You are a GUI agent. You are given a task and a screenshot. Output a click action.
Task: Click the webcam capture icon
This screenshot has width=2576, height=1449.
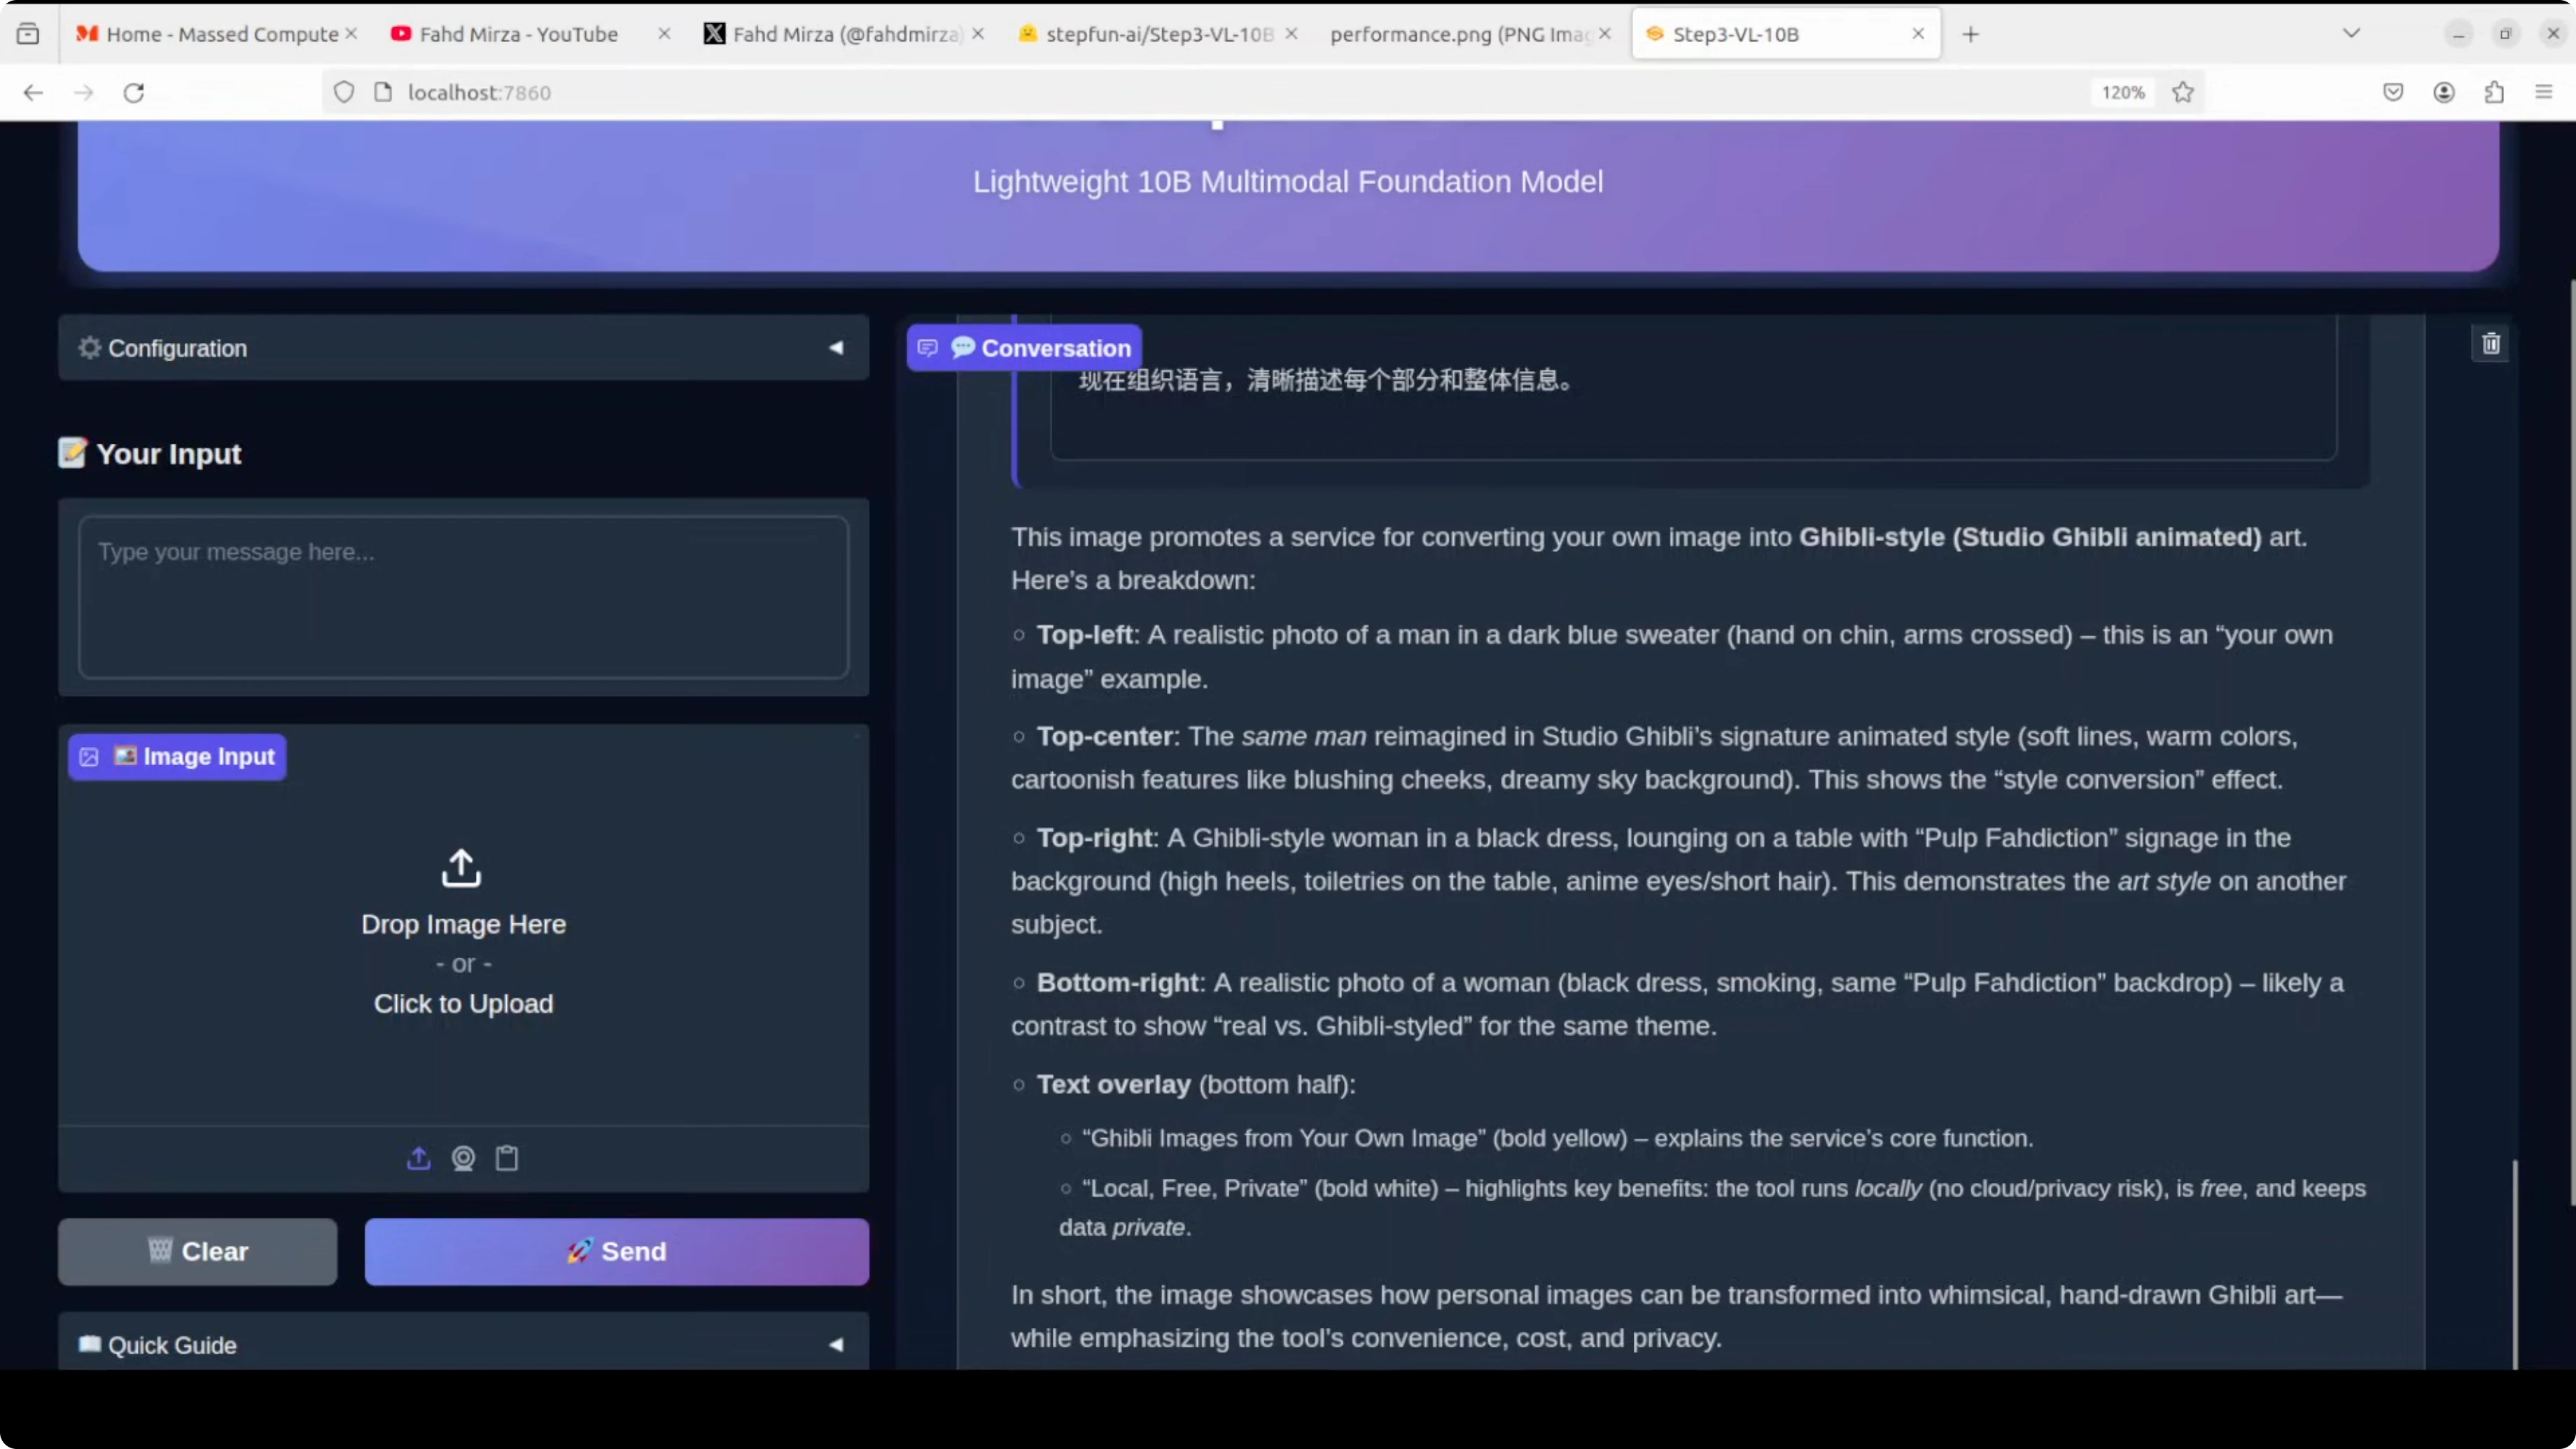coord(463,1158)
